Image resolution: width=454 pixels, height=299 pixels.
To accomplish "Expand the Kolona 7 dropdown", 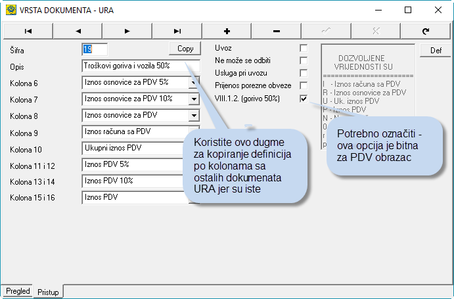I will point(193,99).
